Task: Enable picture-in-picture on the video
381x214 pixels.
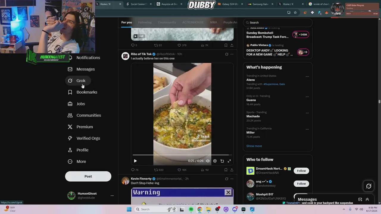Action: [222, 161]
